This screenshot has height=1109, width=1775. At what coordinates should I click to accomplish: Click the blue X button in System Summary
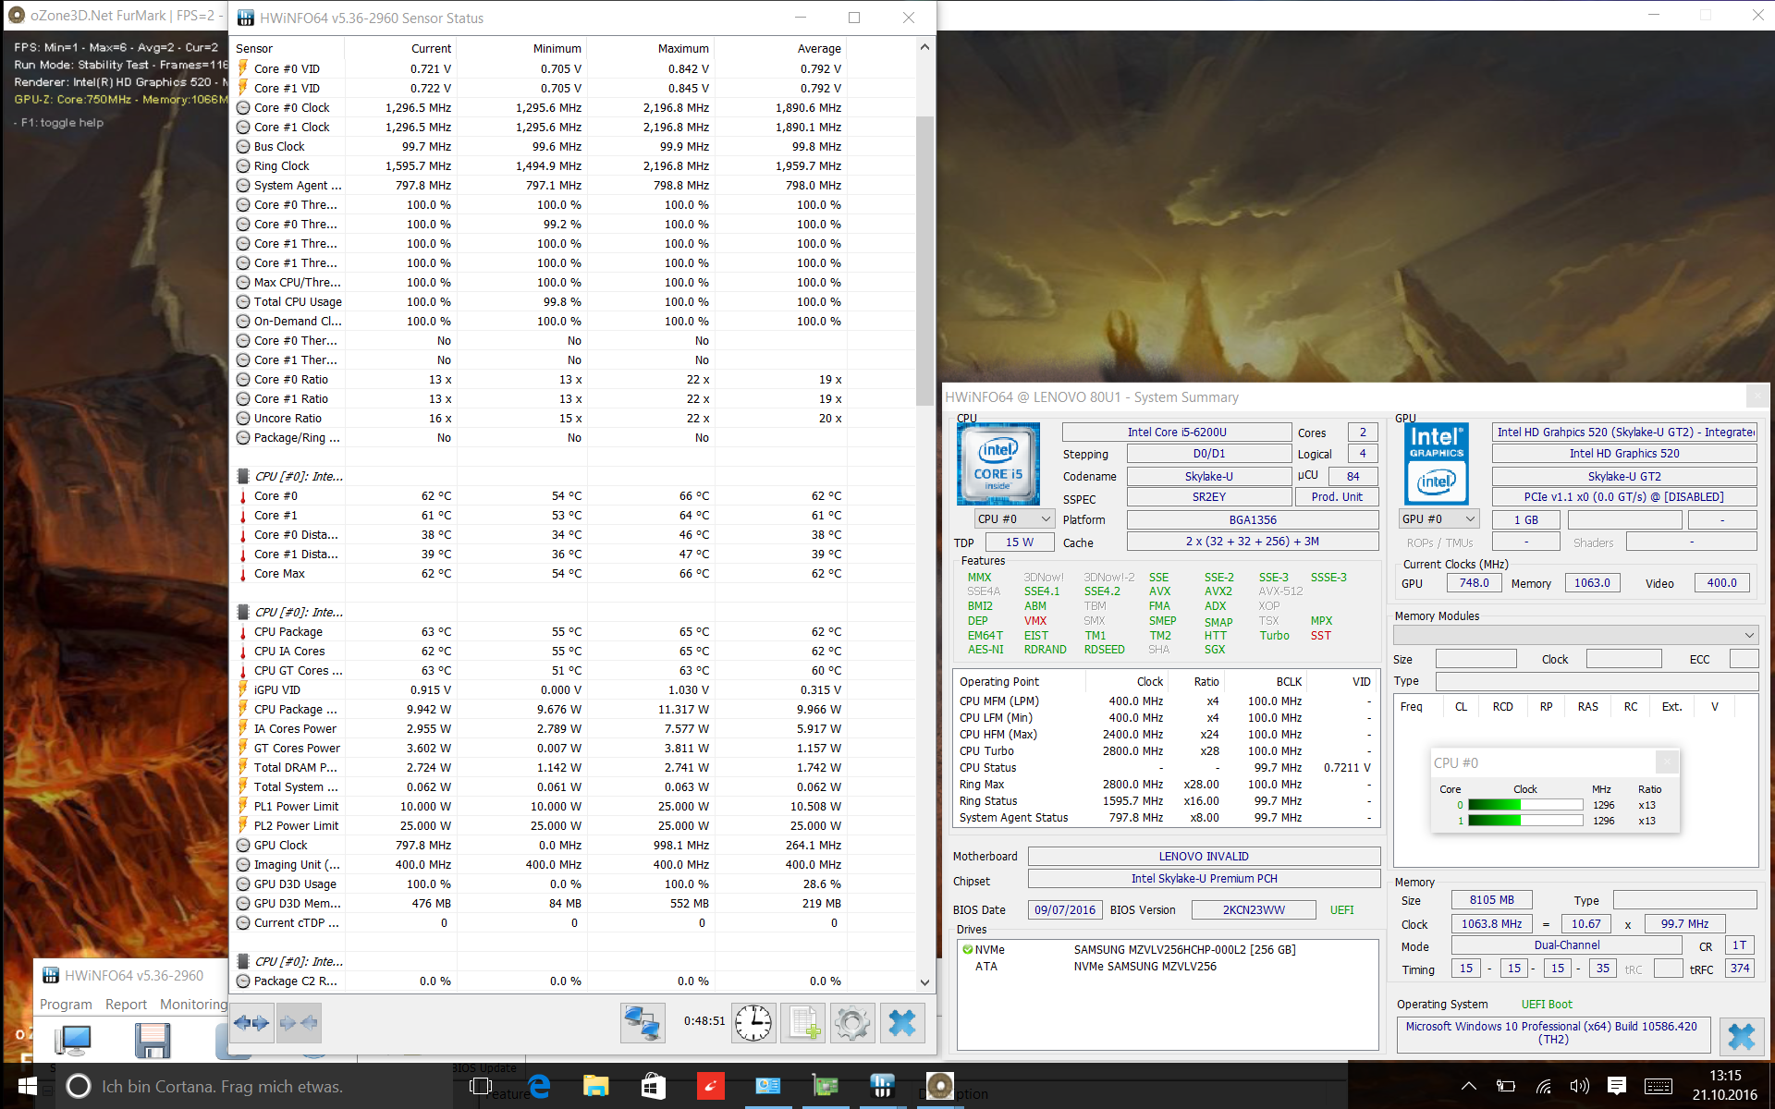pos(1741,1036)
